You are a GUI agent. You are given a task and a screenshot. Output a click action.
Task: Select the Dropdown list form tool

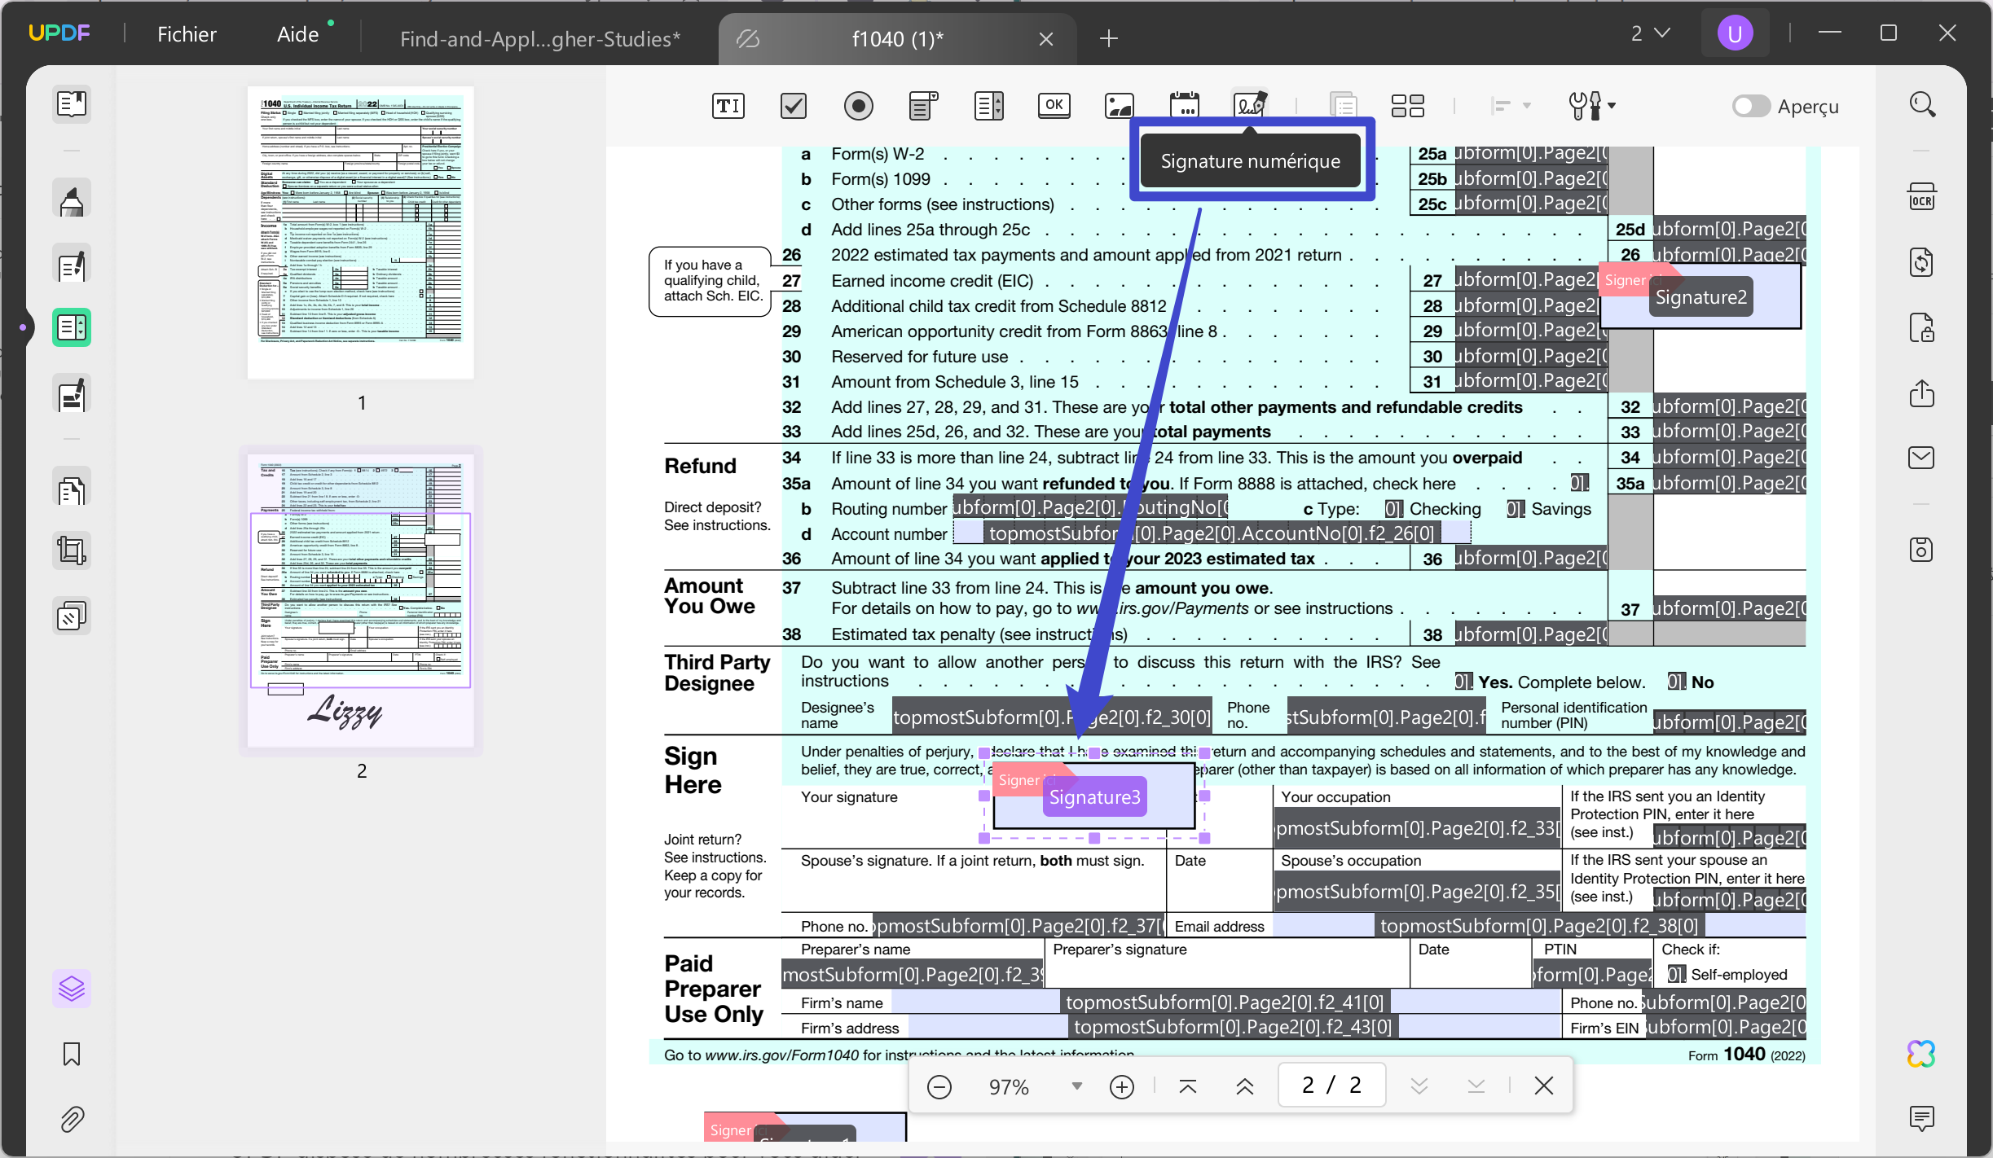pos(923,106)
